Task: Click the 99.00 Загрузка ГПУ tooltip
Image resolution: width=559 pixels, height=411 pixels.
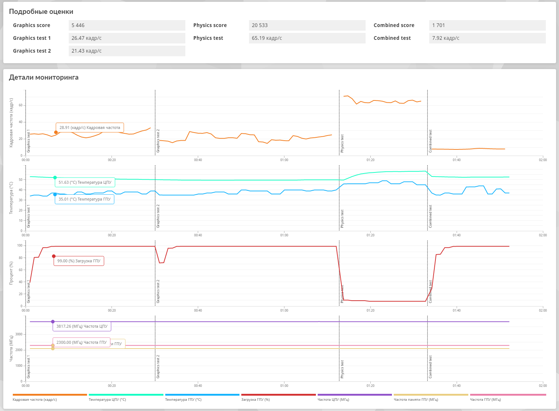Action: (79, 261)
